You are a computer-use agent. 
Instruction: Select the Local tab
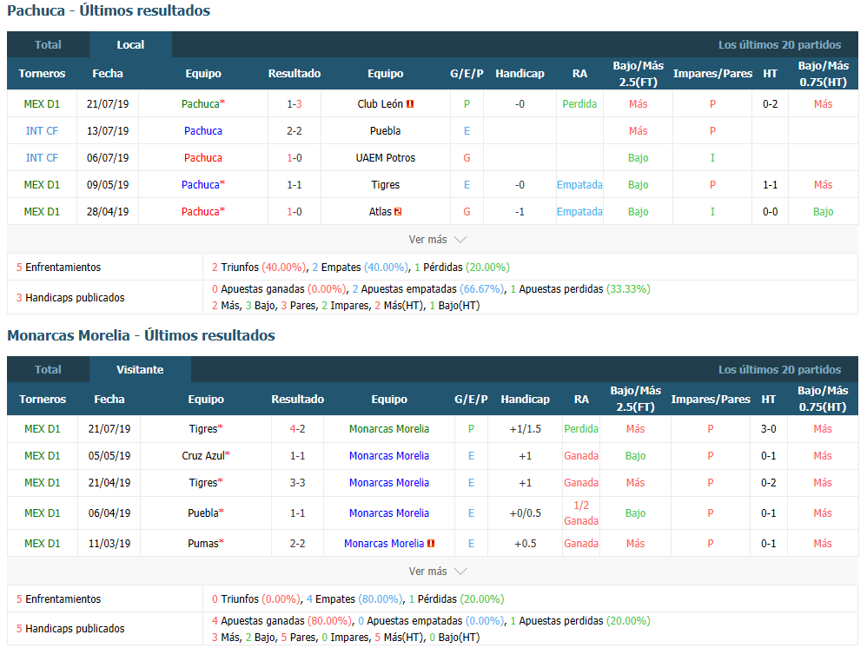130,45
